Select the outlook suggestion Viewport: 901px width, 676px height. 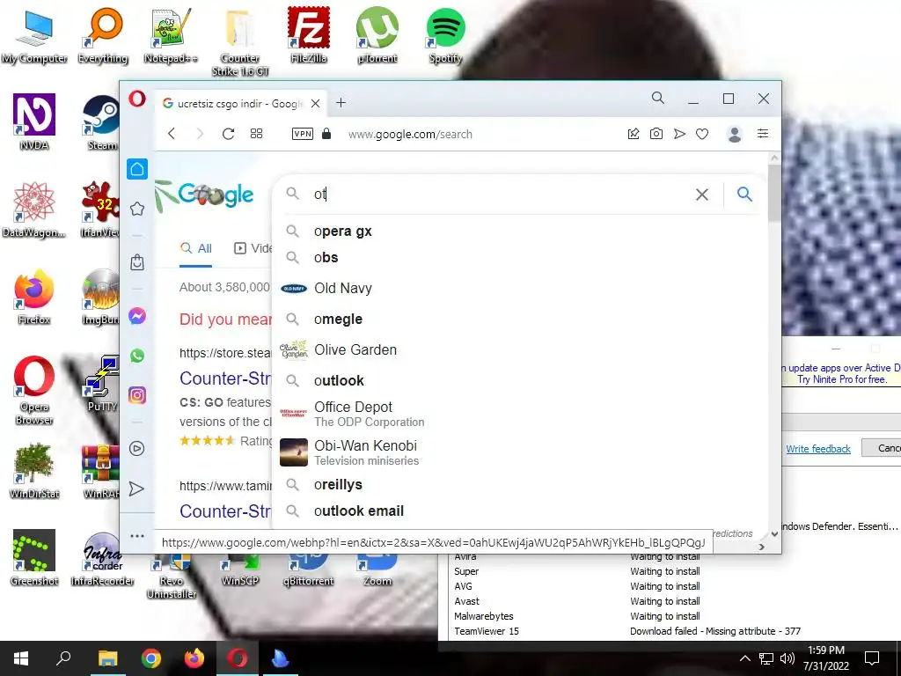point(517,380)
